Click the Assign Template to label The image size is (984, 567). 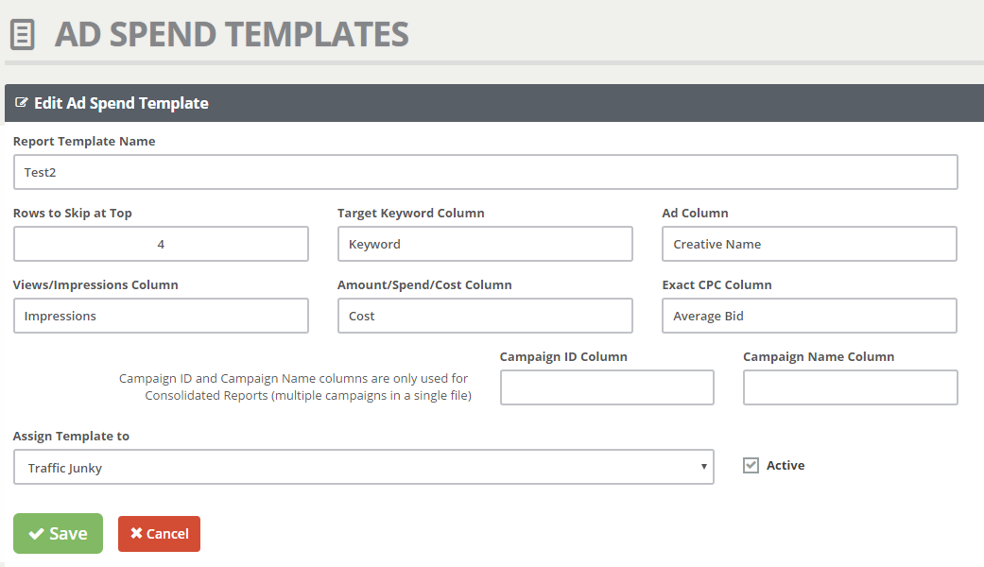[71, 436]
